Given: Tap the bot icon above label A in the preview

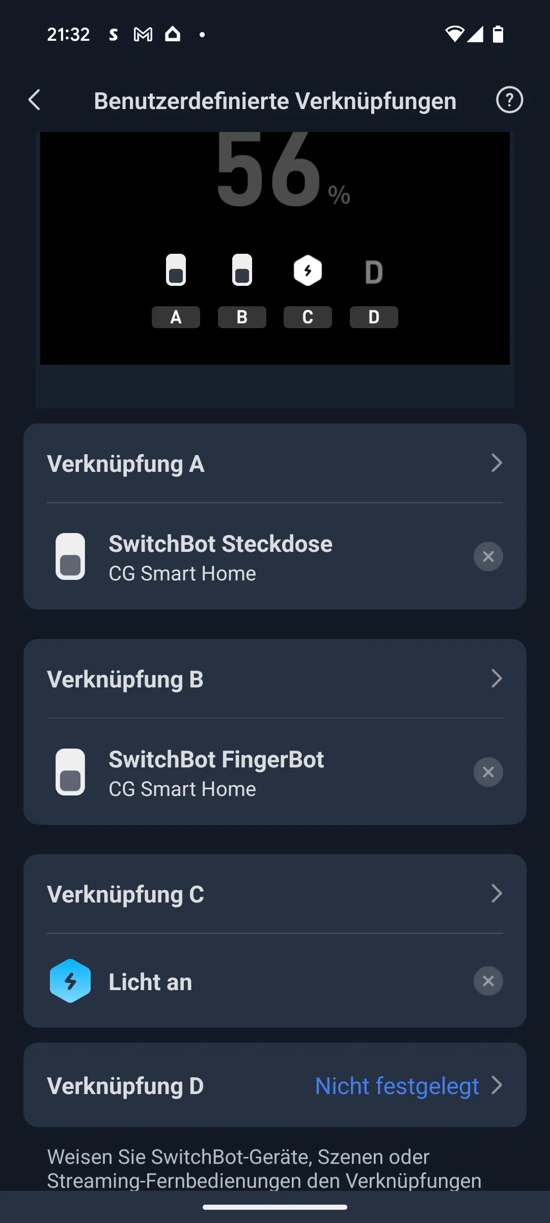Looking at the screenshot, I should pyautogui.click(x=176, y=270).
